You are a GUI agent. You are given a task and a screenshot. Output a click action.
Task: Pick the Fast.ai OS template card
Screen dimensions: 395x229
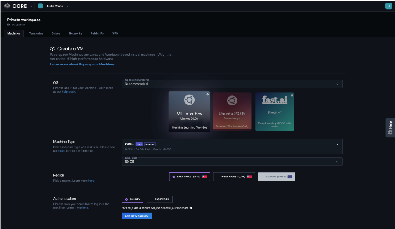pyautogui.click(x=275, y=112)
